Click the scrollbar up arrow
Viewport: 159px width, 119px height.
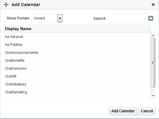pos(153,36)
